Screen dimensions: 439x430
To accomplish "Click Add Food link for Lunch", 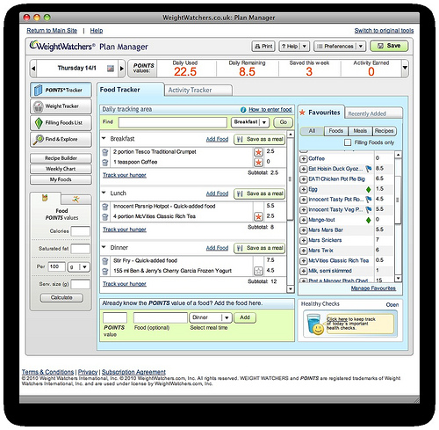I will point(217,193).
